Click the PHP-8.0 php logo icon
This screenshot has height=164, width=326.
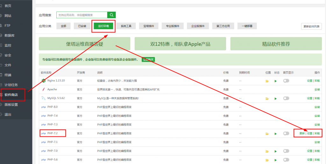tap(43, 107)
